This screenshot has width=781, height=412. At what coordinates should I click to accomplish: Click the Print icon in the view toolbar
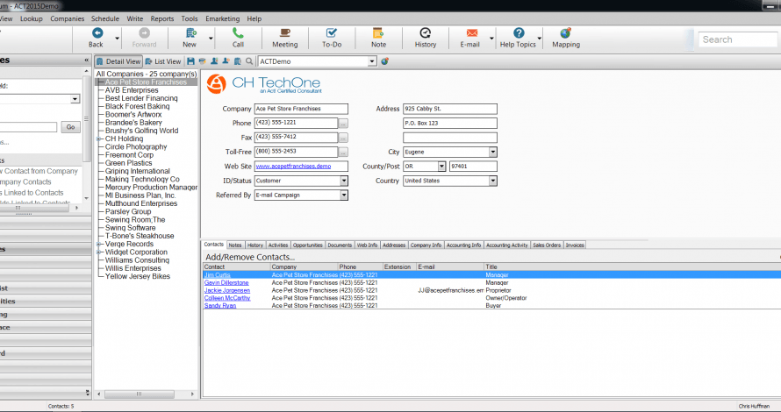[x=202, y=61]
